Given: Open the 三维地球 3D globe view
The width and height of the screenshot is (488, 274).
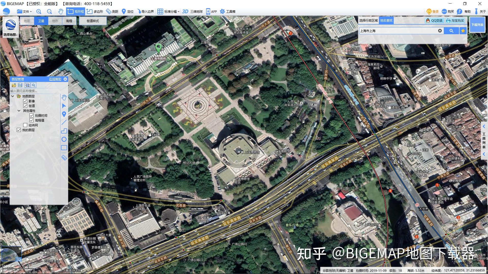Looking at the screenshot, I should coord(192,11).
